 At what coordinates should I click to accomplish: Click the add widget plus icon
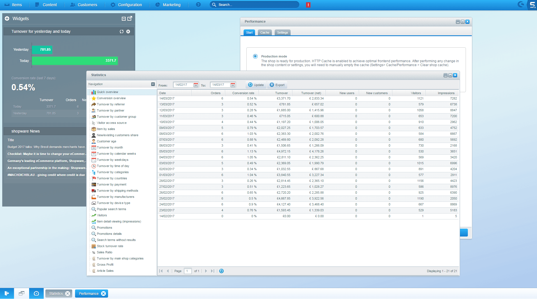(x=7, y=18)
